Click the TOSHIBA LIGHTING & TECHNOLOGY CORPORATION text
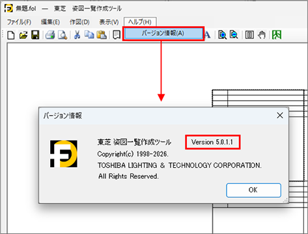The image size is (308, 234). click(179, 166)
